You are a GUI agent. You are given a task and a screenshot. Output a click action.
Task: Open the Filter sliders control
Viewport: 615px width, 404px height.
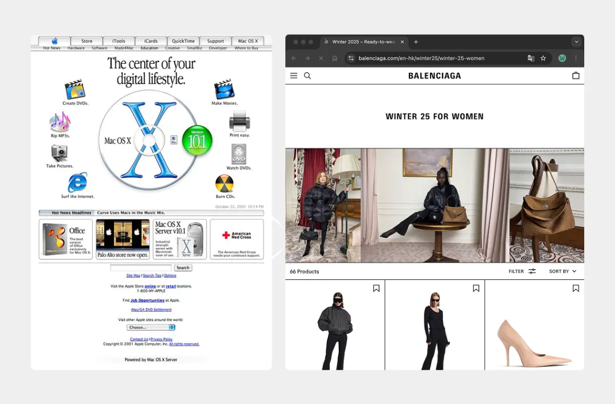(522, 271)
